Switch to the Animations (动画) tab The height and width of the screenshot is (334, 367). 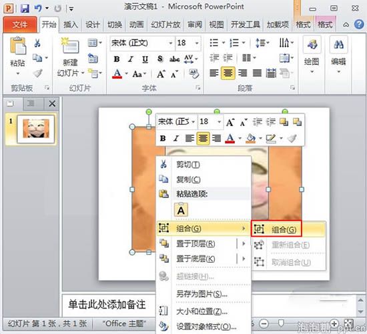[136, 24]
